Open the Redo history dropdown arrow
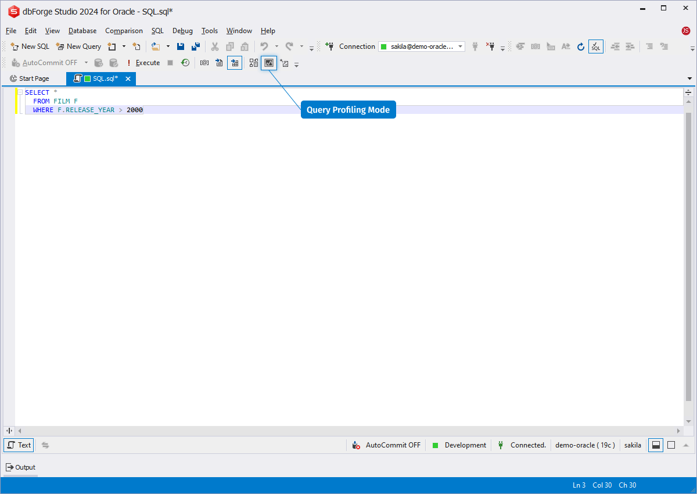The width and height of the screenshot is (697, 494). [301, 46]
